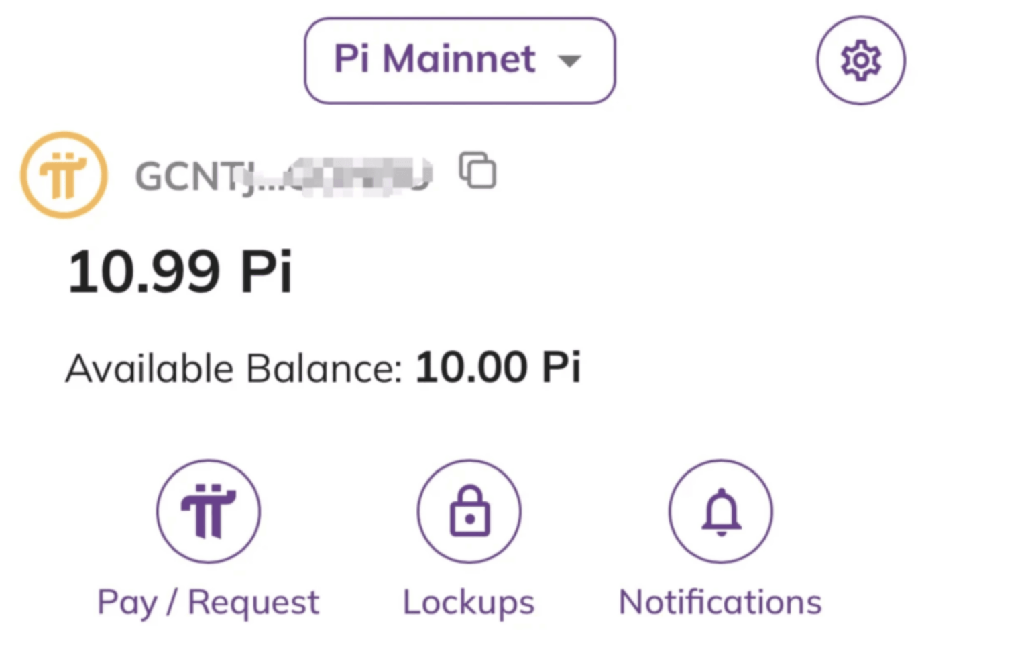Click the golden Pi coin logo
Image resolution: width=1030 pixels, height=645 pixels.
(63, 175)
